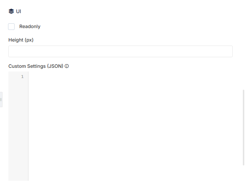
Task: Toggle the Readonly checkbox
Action: [x=11, y=27]
